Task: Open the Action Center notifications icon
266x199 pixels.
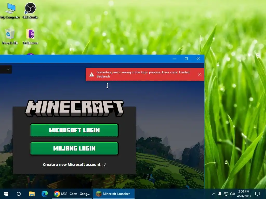Action: (x=257, y=194)
